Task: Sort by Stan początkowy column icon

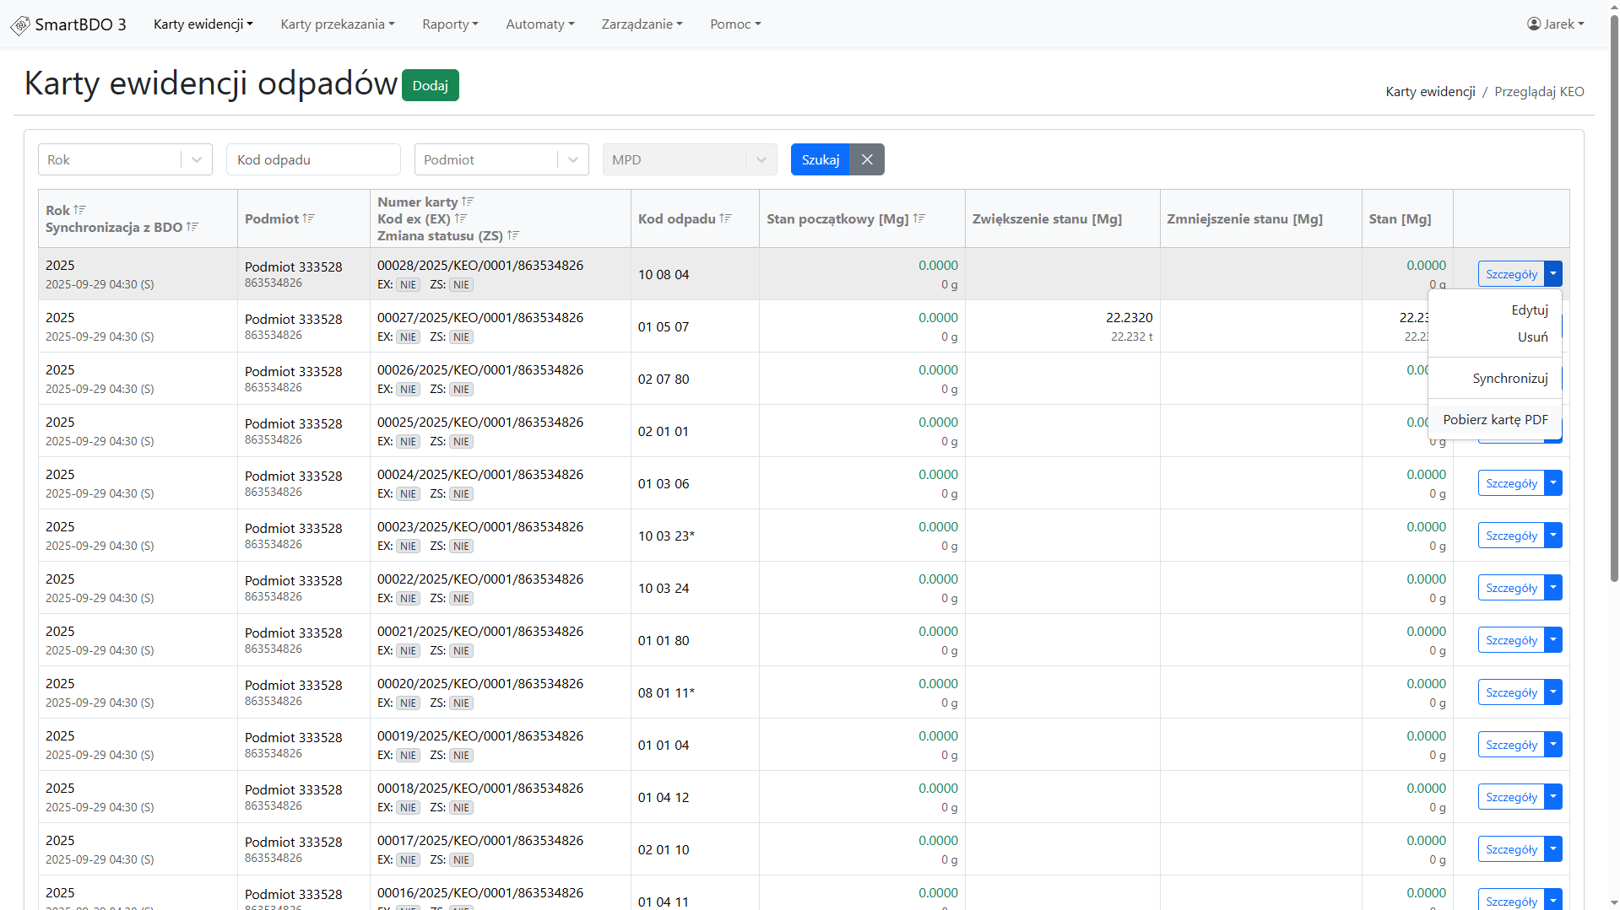Action: (x=919, y=218)
